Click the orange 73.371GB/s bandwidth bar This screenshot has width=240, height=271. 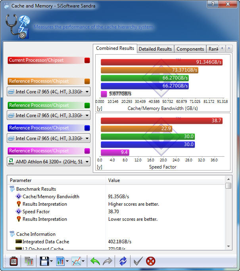coord(150,70)
